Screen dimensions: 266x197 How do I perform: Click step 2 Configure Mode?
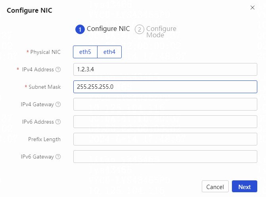click(x=155, y=32)
